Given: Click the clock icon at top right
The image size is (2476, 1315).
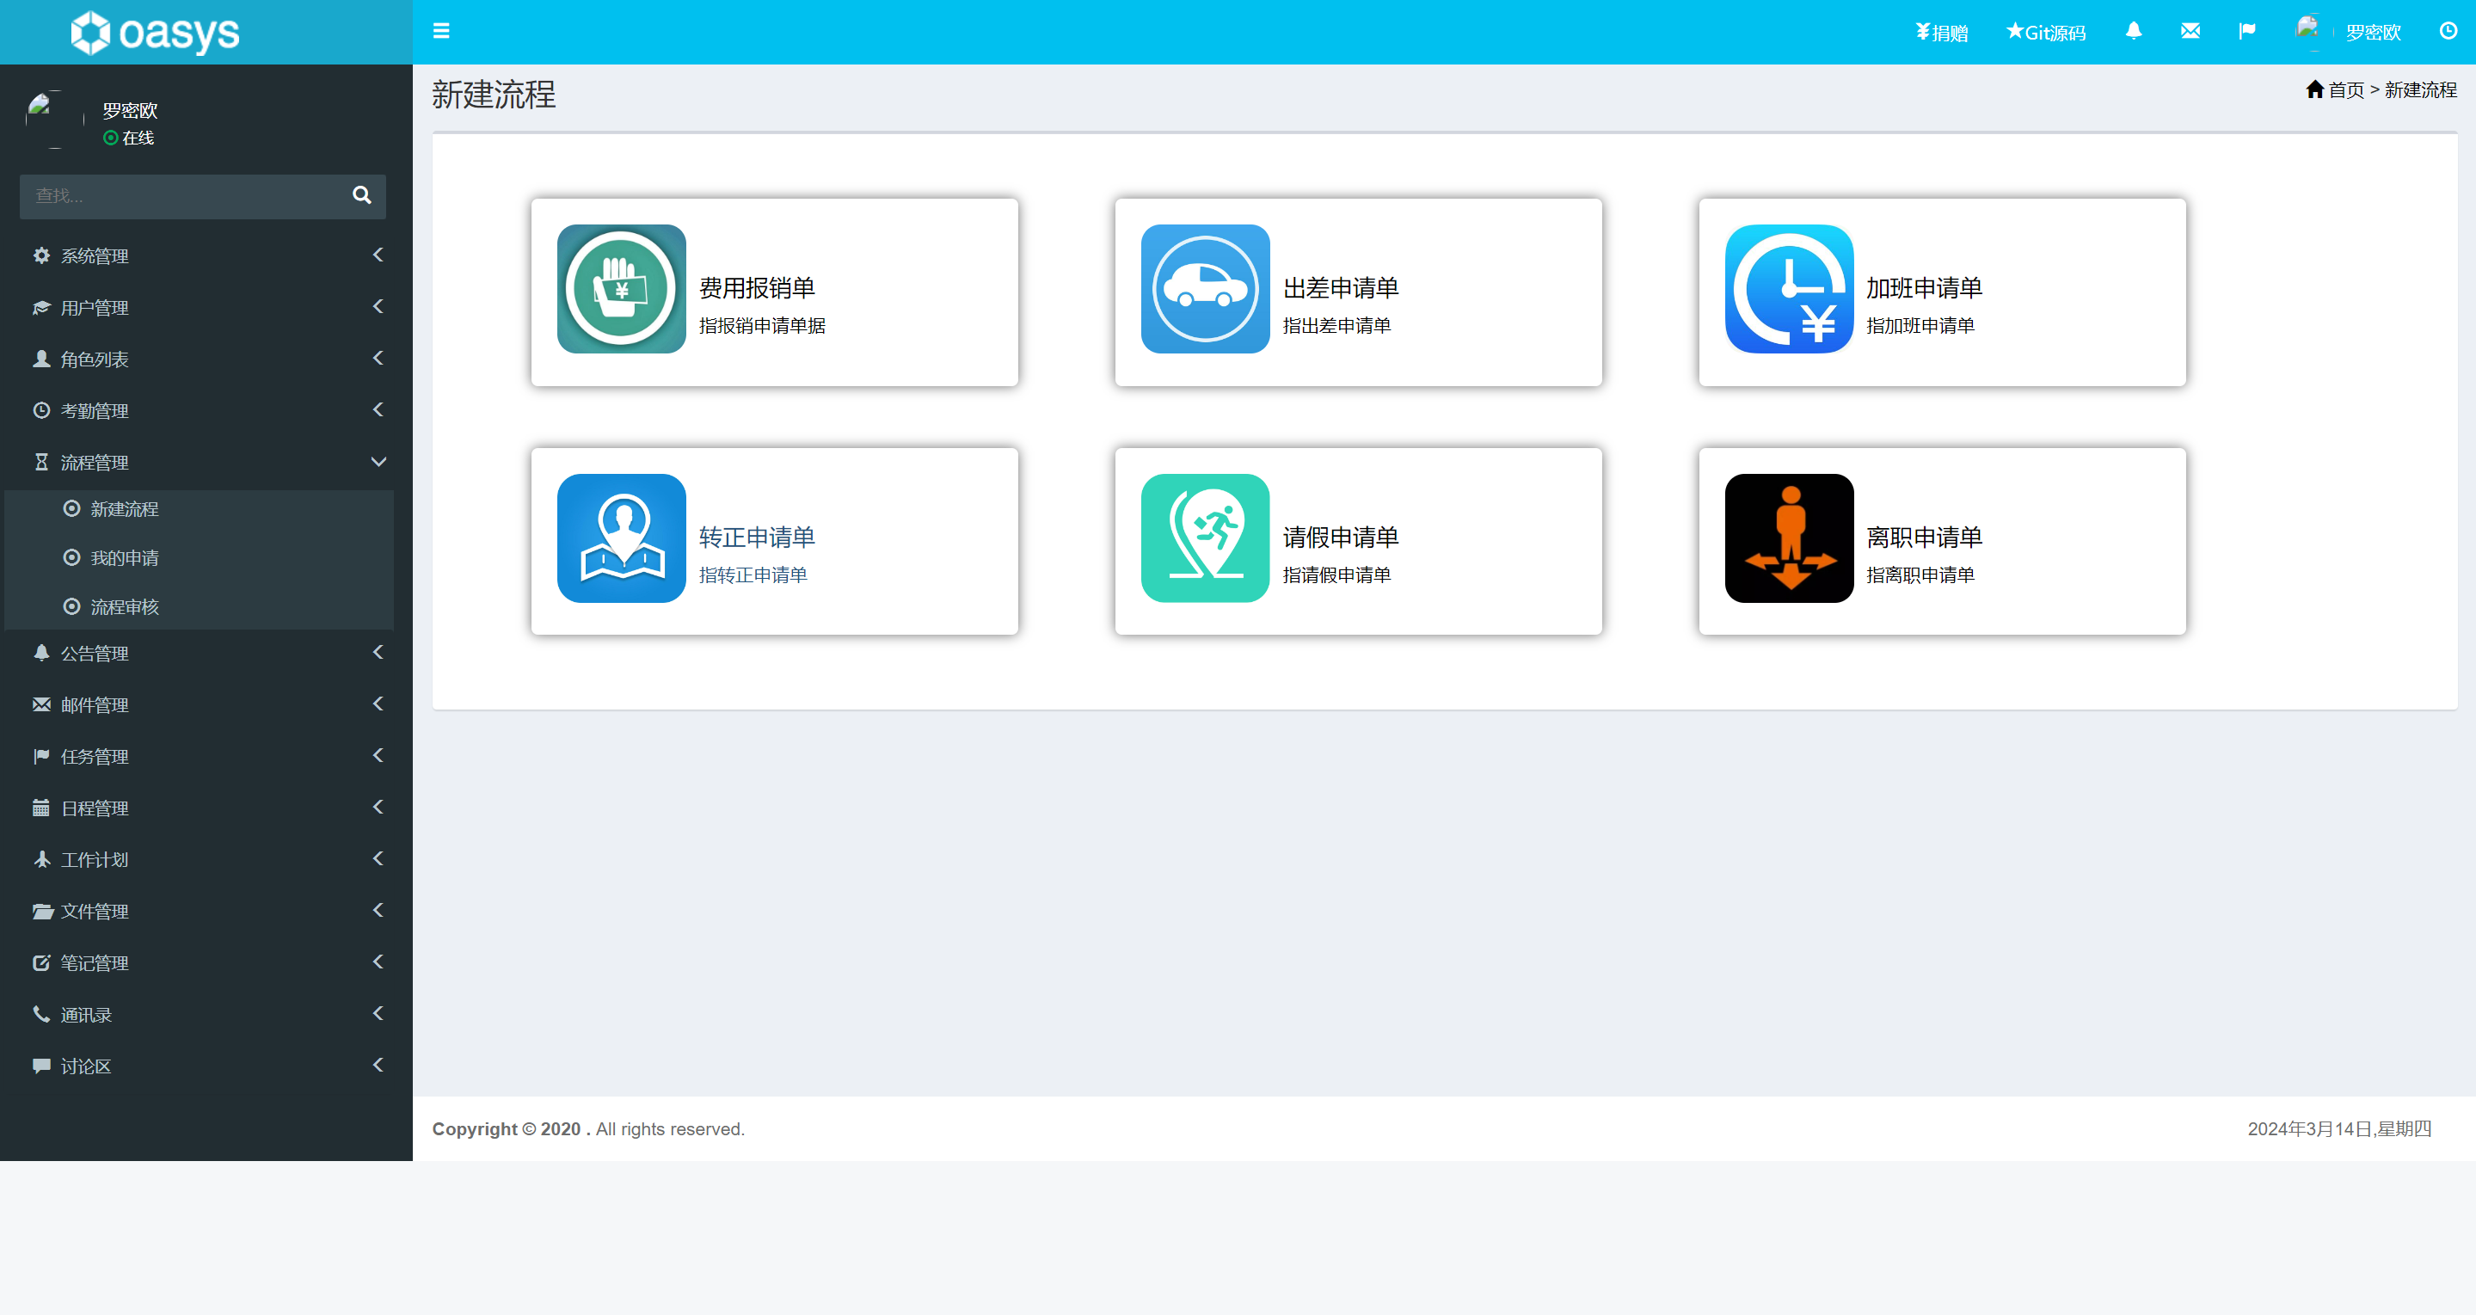Looking at the screenshot, I should (2448, 31).
